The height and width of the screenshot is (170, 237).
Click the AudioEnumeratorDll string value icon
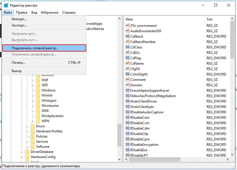127,31
